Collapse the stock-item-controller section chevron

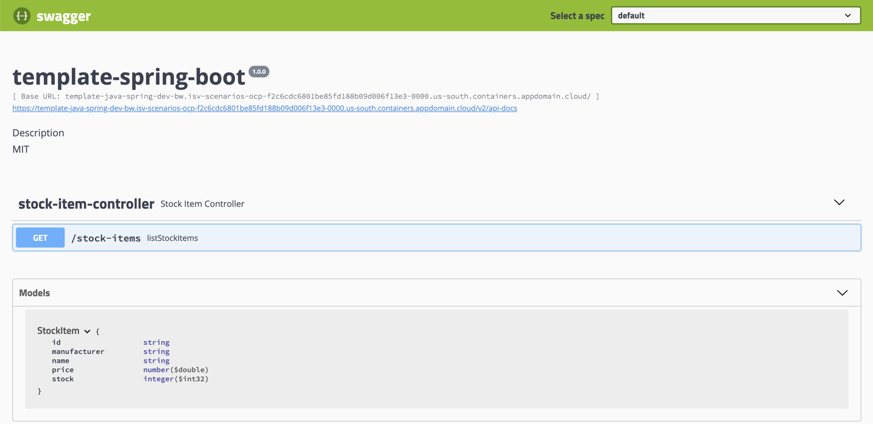tap(839, 203)
